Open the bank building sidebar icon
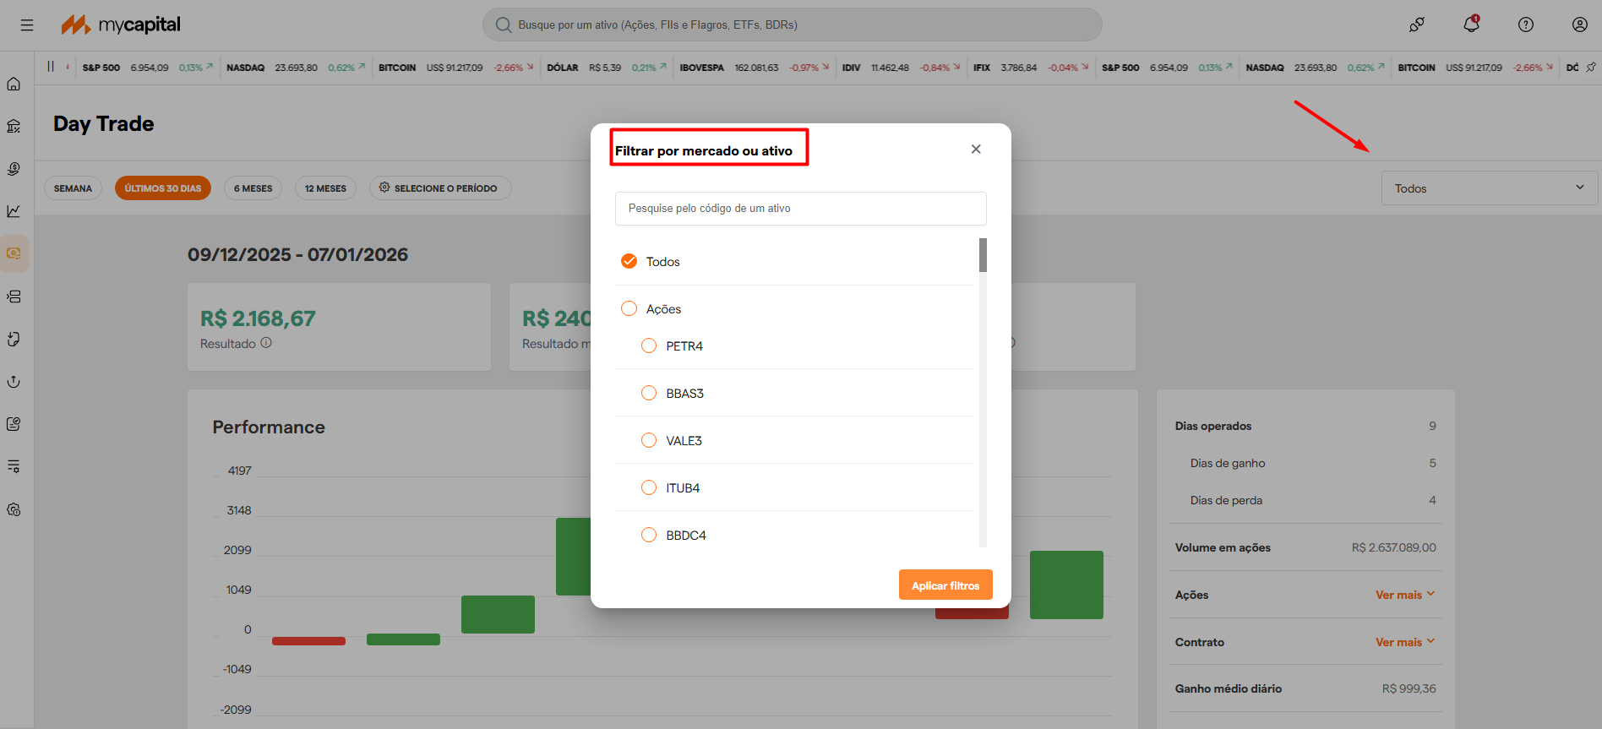Screen dimensions: 1602x729 (x=14, y=126)
